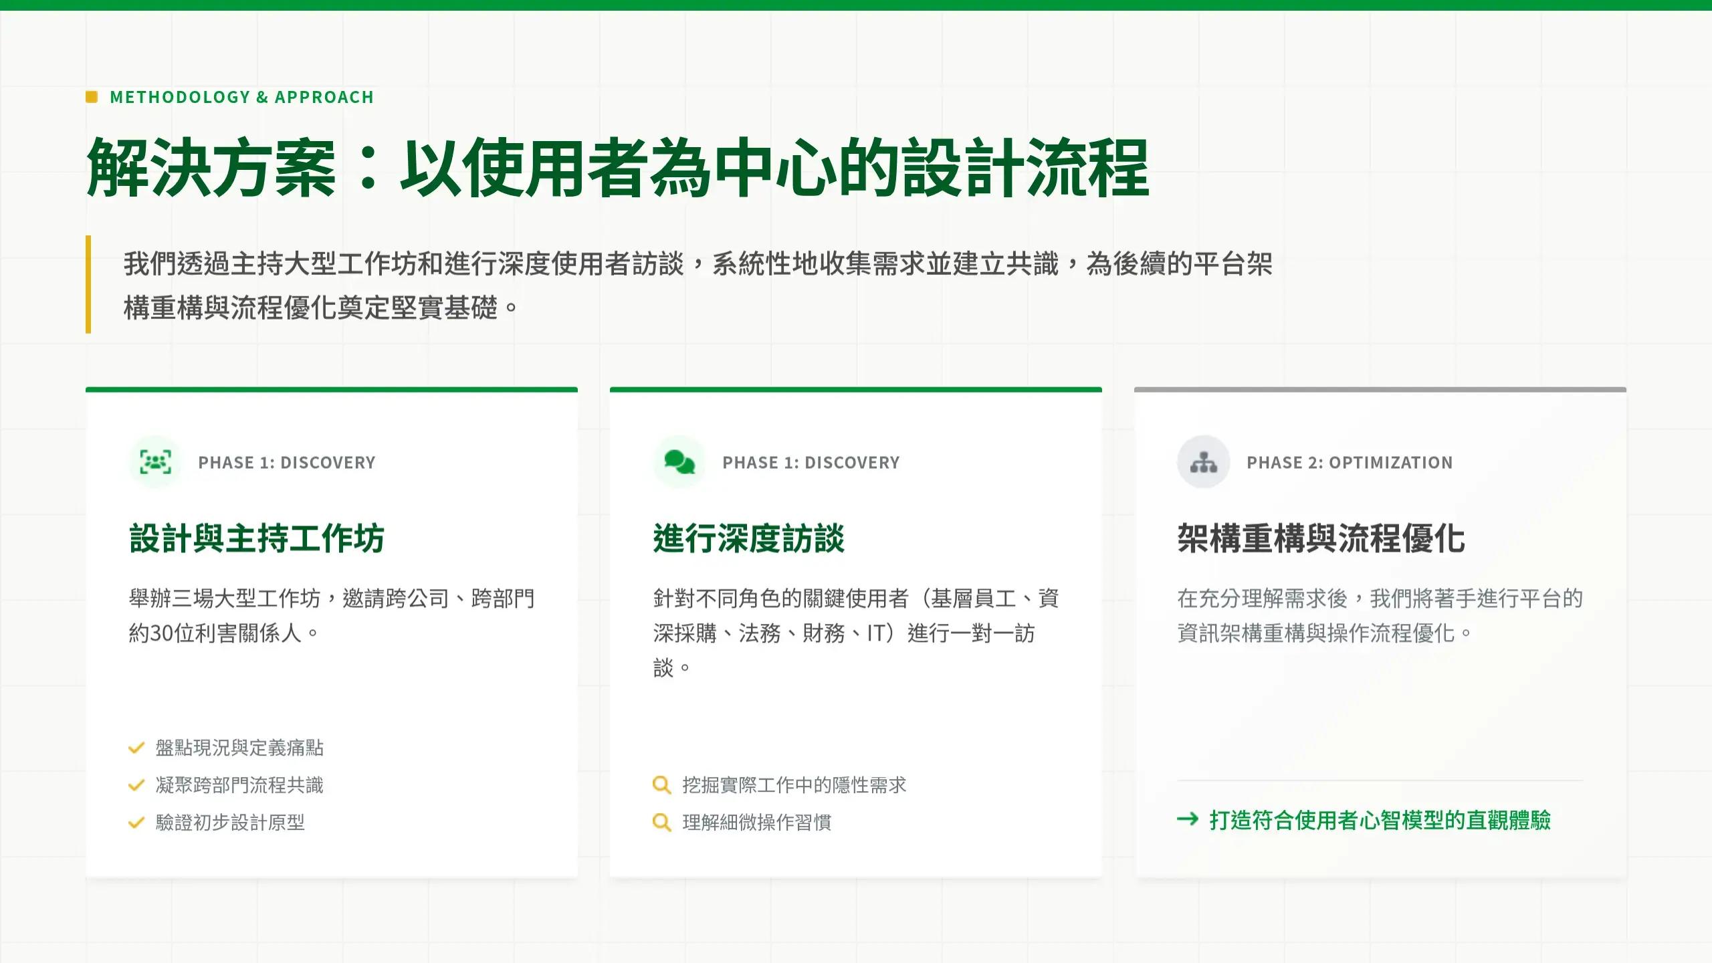Click the gray top bar of Phase 2 card
This screenshot has height=963, width=1712.
click(x=1380, y=389)
